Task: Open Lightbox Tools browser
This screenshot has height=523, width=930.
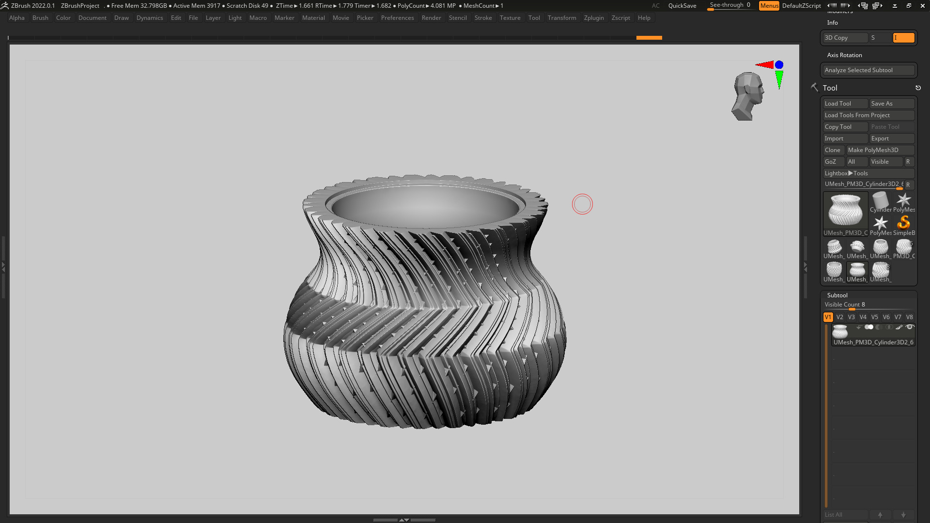Action: (x=869, y=173)
